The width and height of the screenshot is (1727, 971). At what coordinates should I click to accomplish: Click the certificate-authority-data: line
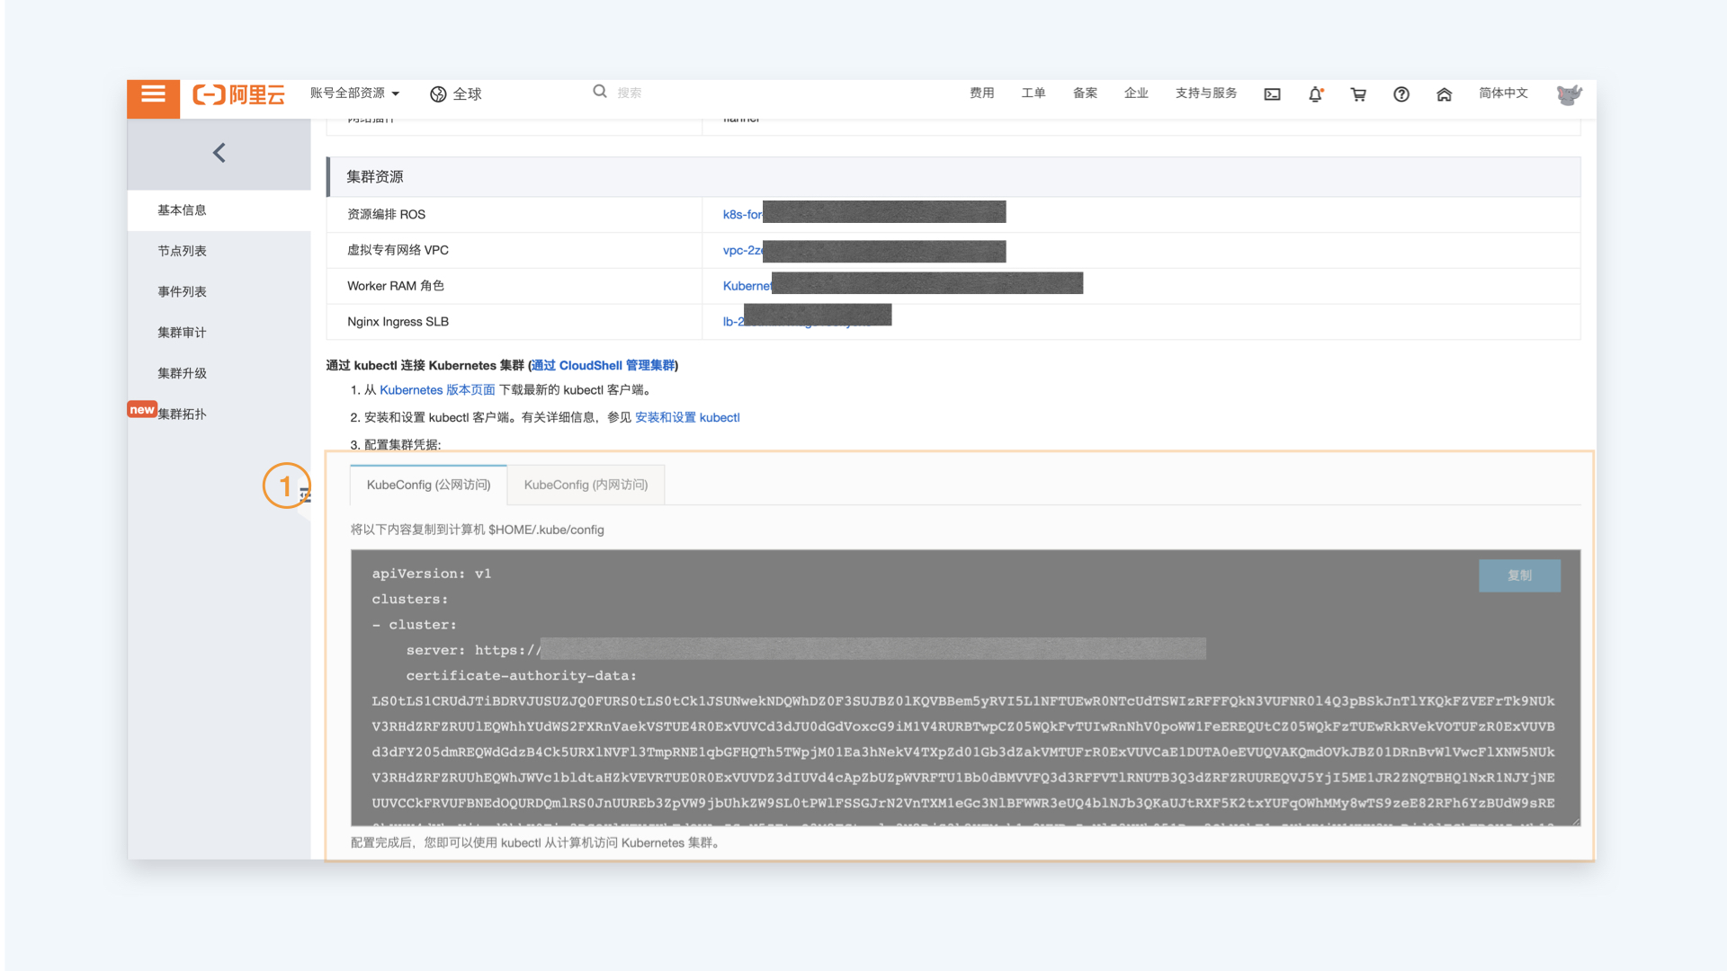click(521, 676)
